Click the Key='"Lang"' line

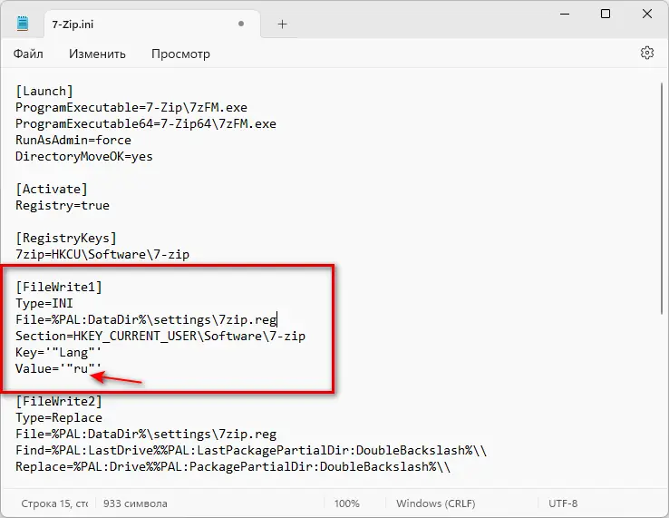tap(58, 352)
